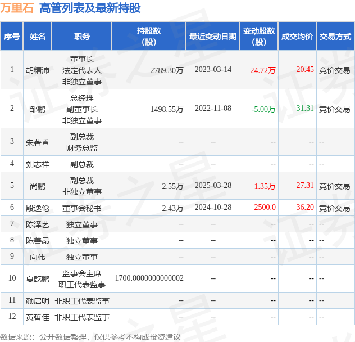Click 竞价交易 in 邹鹏's row
Screen dimensions: 355x342
335,109
